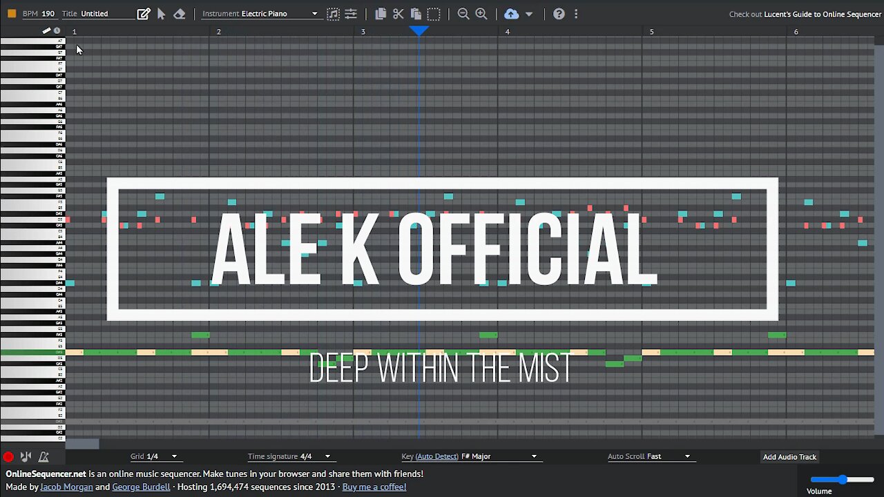Click the instrument select-notes icon
This screenshot has height=497, width=884.
coord(333,14)
